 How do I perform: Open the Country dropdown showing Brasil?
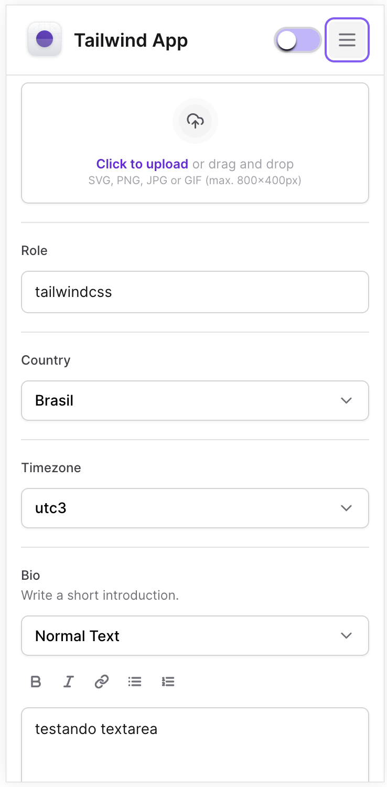pyautogui.click(x=184, y=400)
